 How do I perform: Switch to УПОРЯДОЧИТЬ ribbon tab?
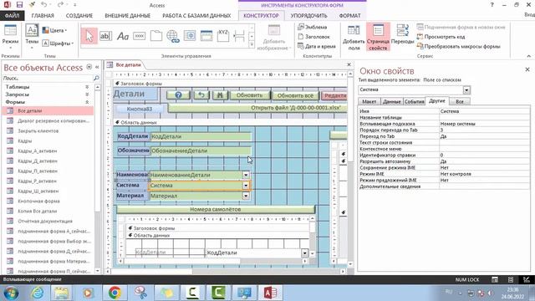pos(308,16)
